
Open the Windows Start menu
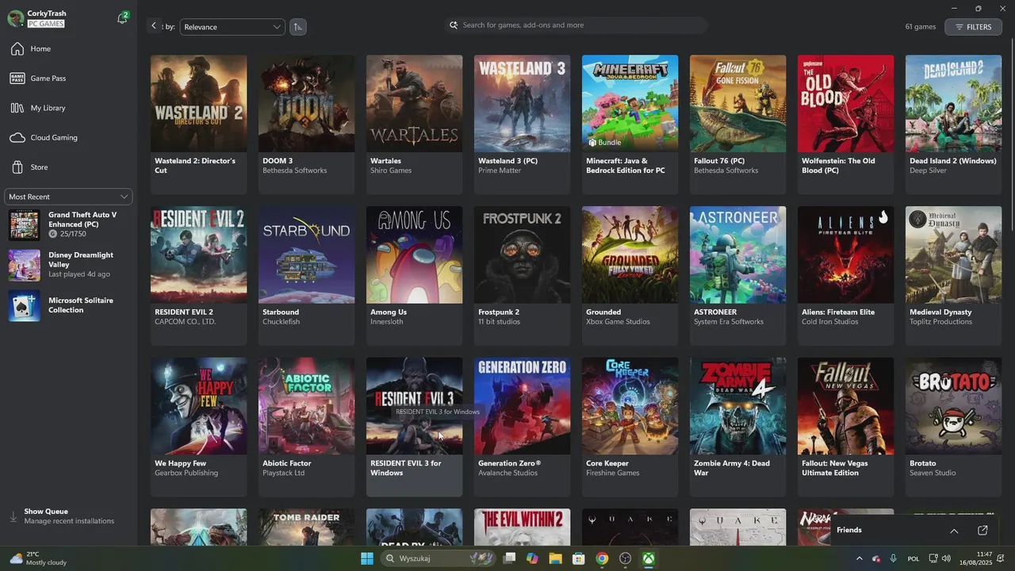pyautogui.click(x=367, y=558)
